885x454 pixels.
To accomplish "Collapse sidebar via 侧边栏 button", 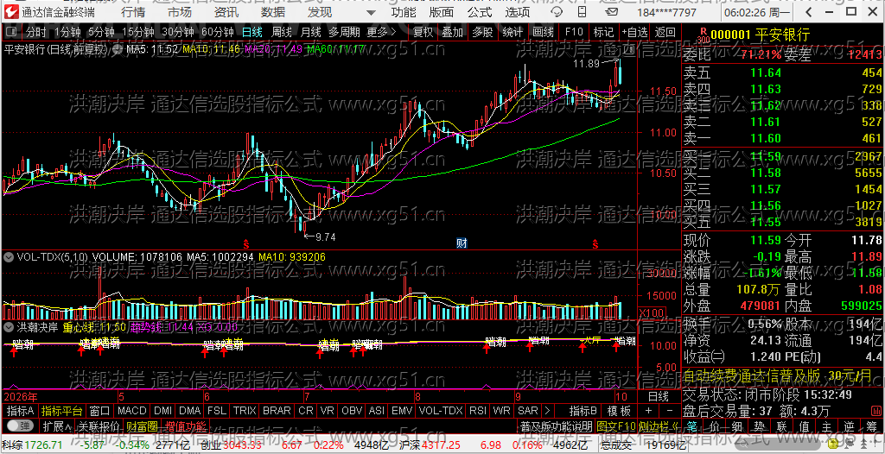I will pyautogui.click(x=659, y=426).
